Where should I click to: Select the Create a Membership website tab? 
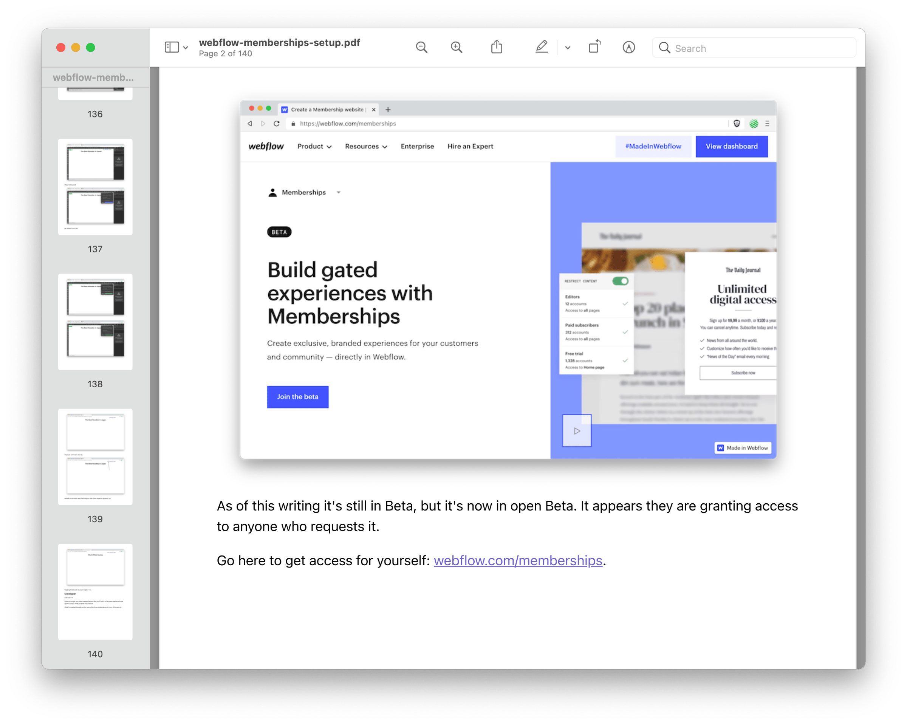[x=328, y=109]
